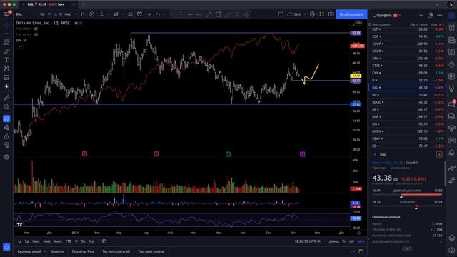Select the crosshair cursor tool
The height and width of the screenshot is (257, 457).
pos(6,25)
